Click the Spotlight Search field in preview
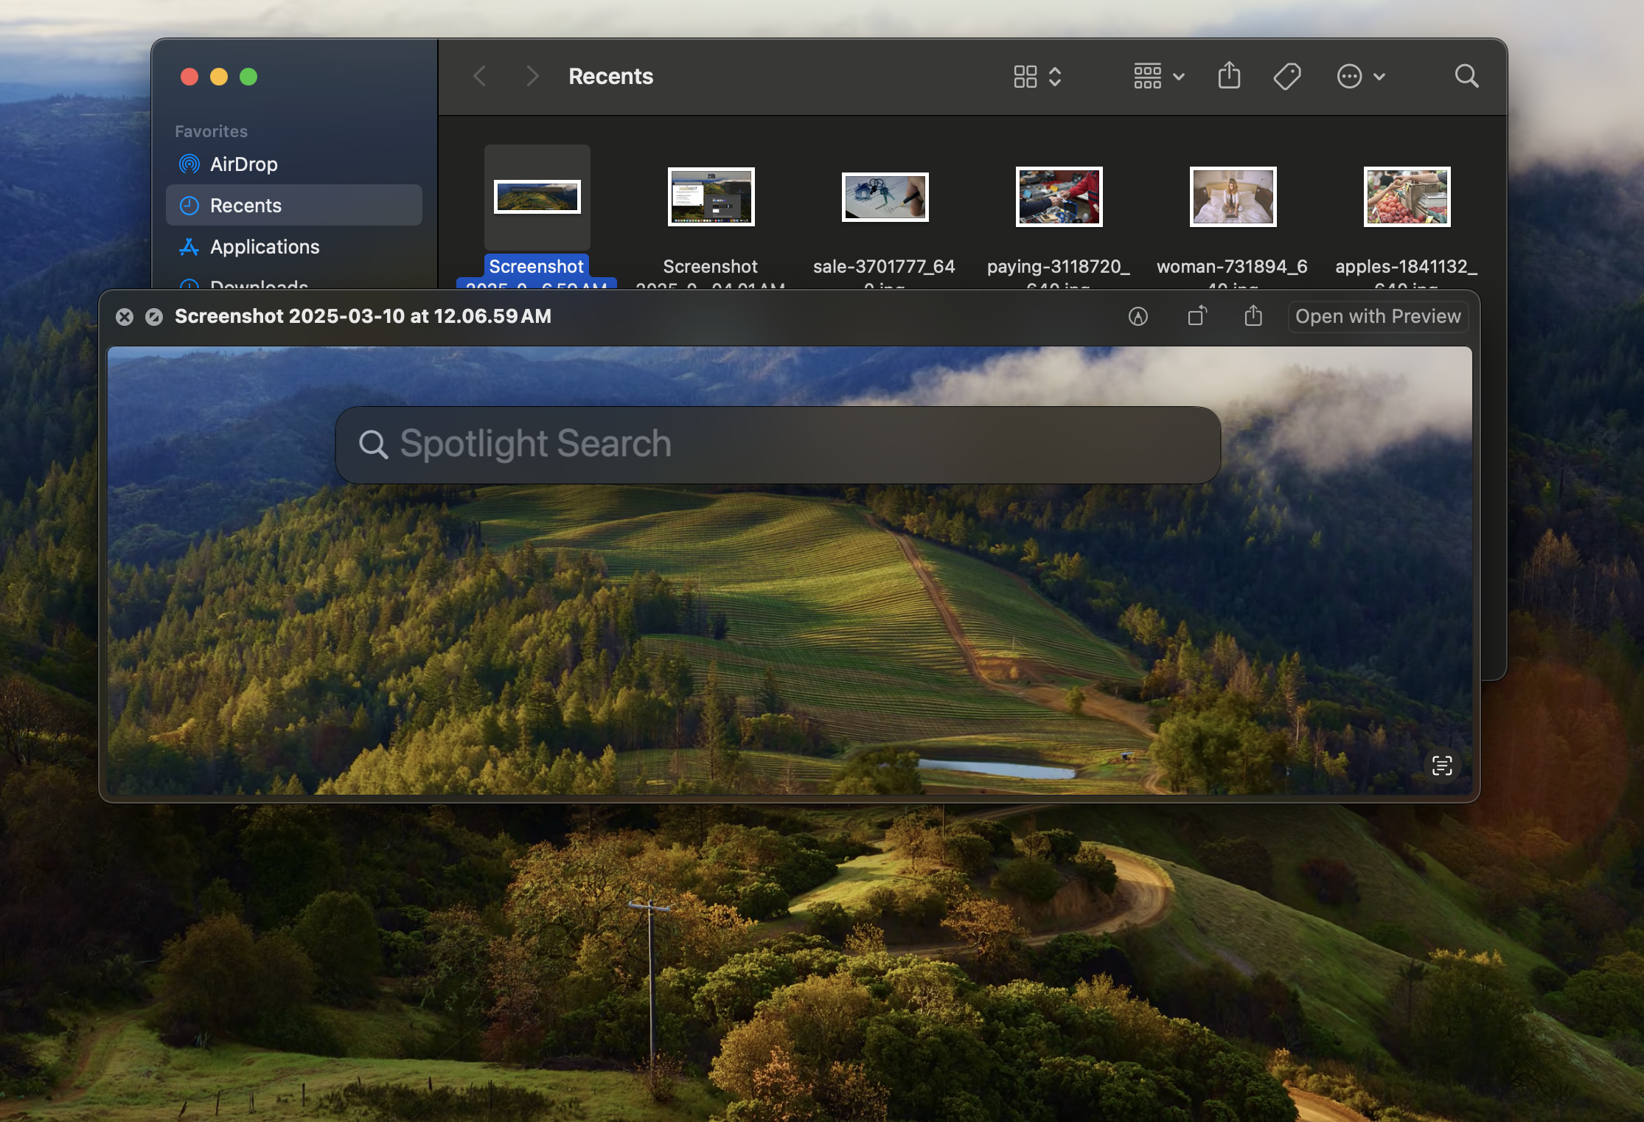This screenshot has height=1122, width=1644. click(x=778, y=445)
